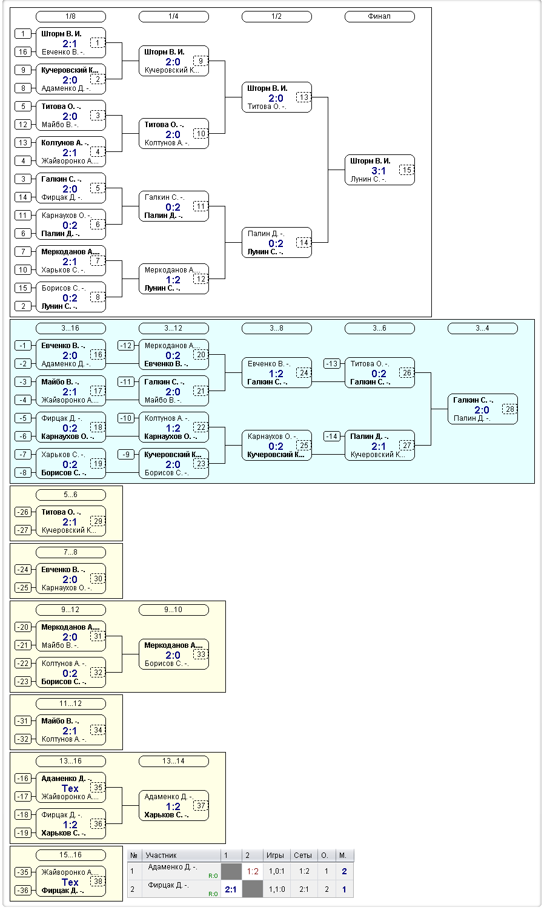Image resolution: width=547 pixels, height=913 pixels.
Task: Select the 3...8 bracket header
Action: (277, 328)
